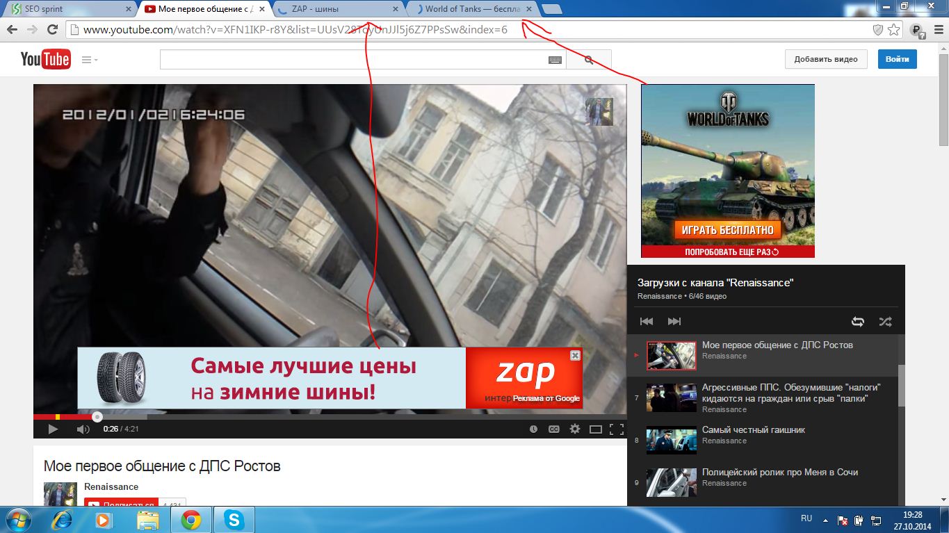Image resolution: width=949 pixels, height=533 pixels.
Task: Play the video with the play button
Action: 53,429
